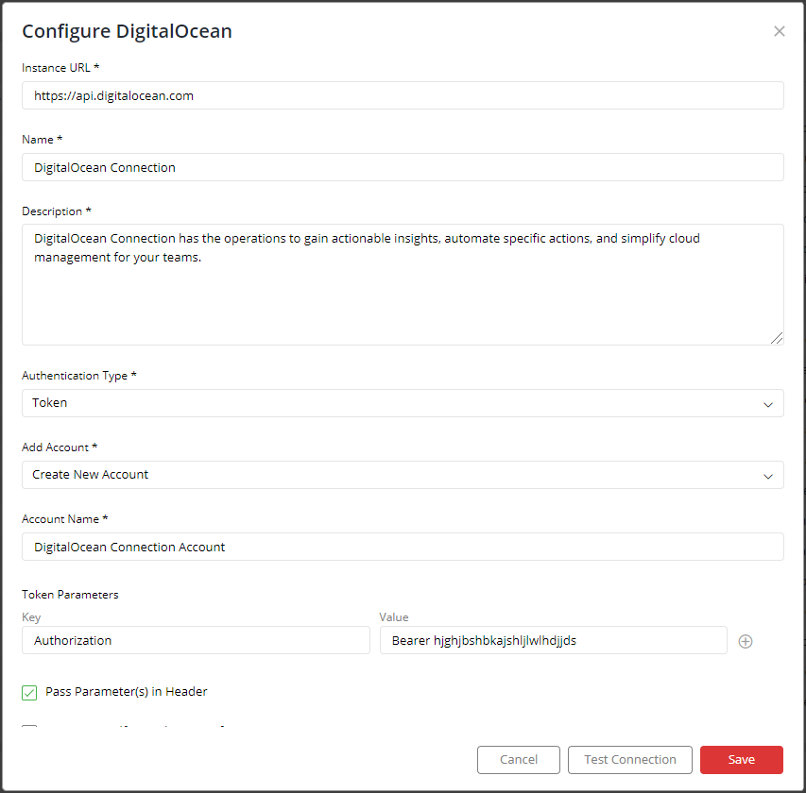Click the Key field containing Authorization

[x=196, y=640]
